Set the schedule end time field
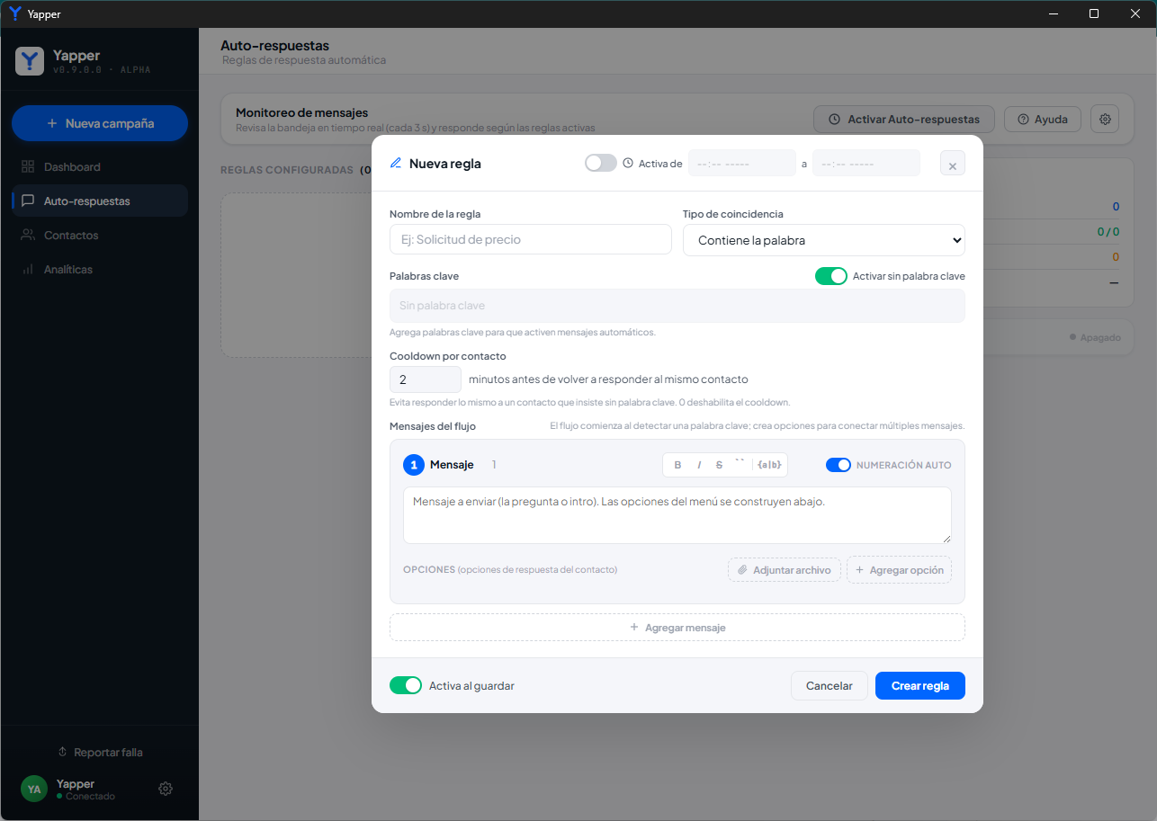Screen dimensions: 1157x821 [x=866, y=163]
